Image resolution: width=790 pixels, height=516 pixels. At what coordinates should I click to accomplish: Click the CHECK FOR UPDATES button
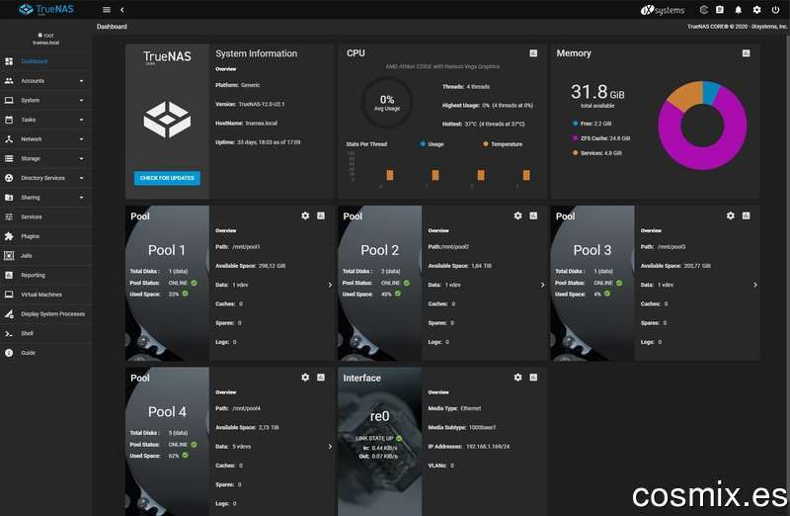(x=167, y=178)
